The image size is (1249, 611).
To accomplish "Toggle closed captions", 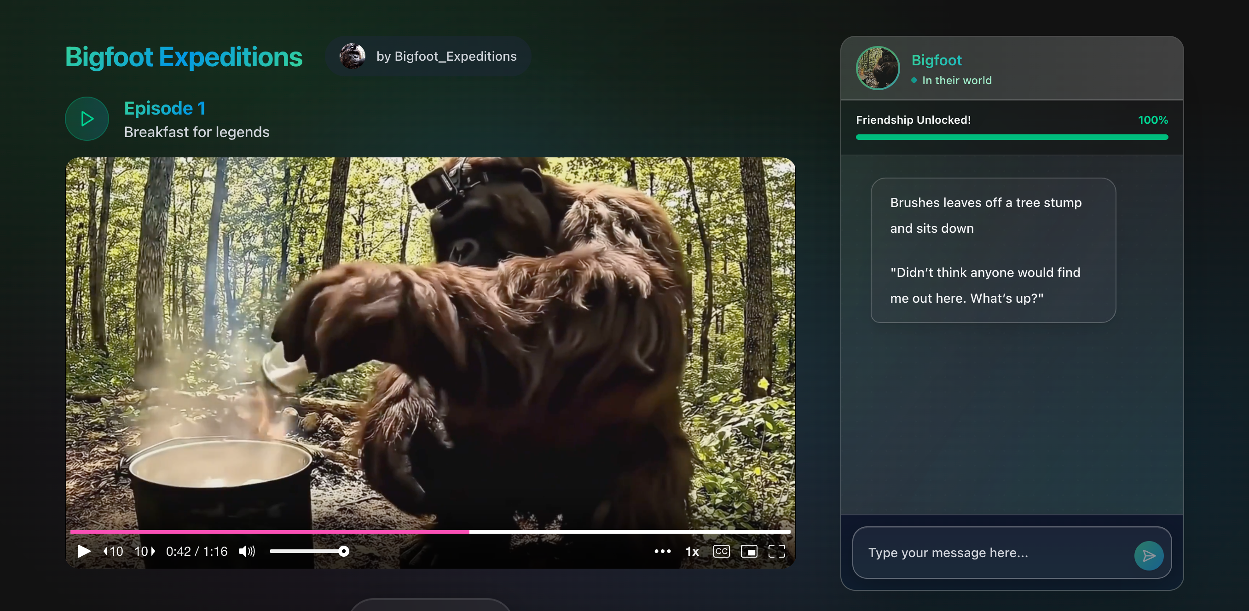I will pyautogui.click(x=721, y=551).
